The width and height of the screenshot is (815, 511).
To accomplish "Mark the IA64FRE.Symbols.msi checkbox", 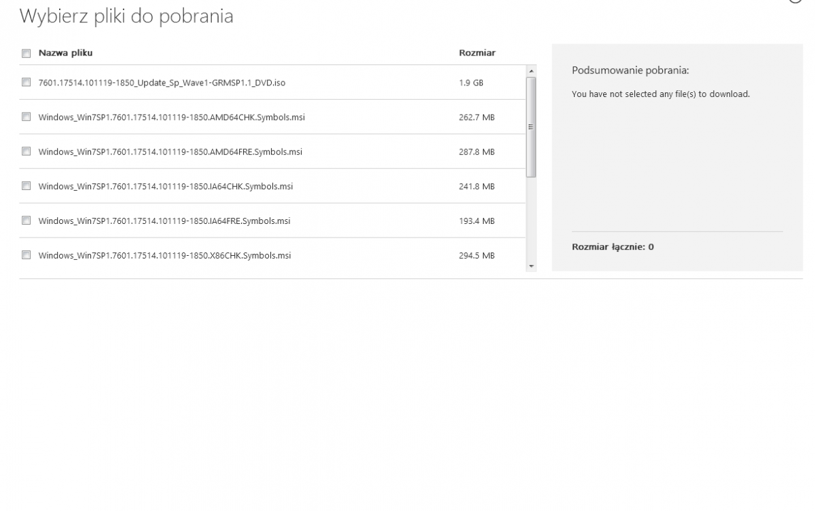I will 26,221.
